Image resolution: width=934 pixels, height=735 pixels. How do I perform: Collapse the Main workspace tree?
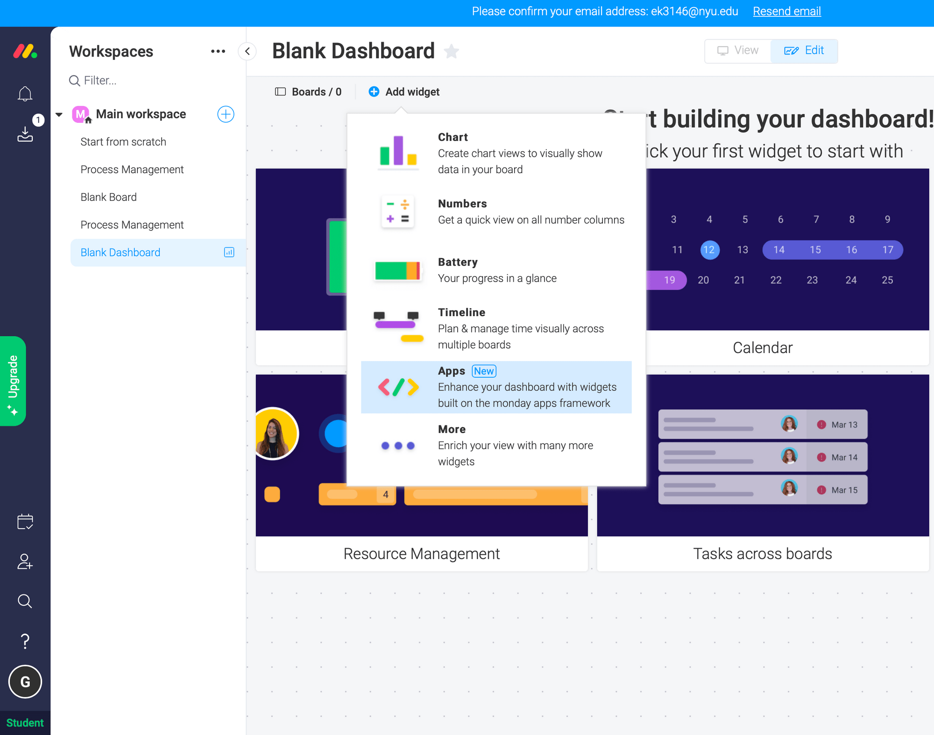(x=59, y=114)
